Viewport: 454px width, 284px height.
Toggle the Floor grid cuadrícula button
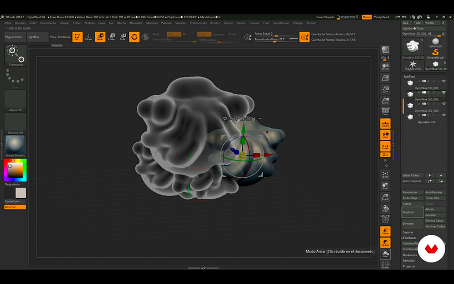point(385,123)
